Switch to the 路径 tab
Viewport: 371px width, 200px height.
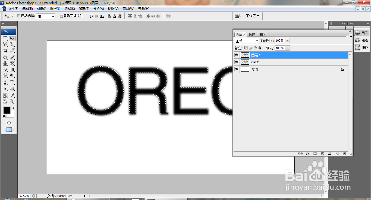coord(262,35)
